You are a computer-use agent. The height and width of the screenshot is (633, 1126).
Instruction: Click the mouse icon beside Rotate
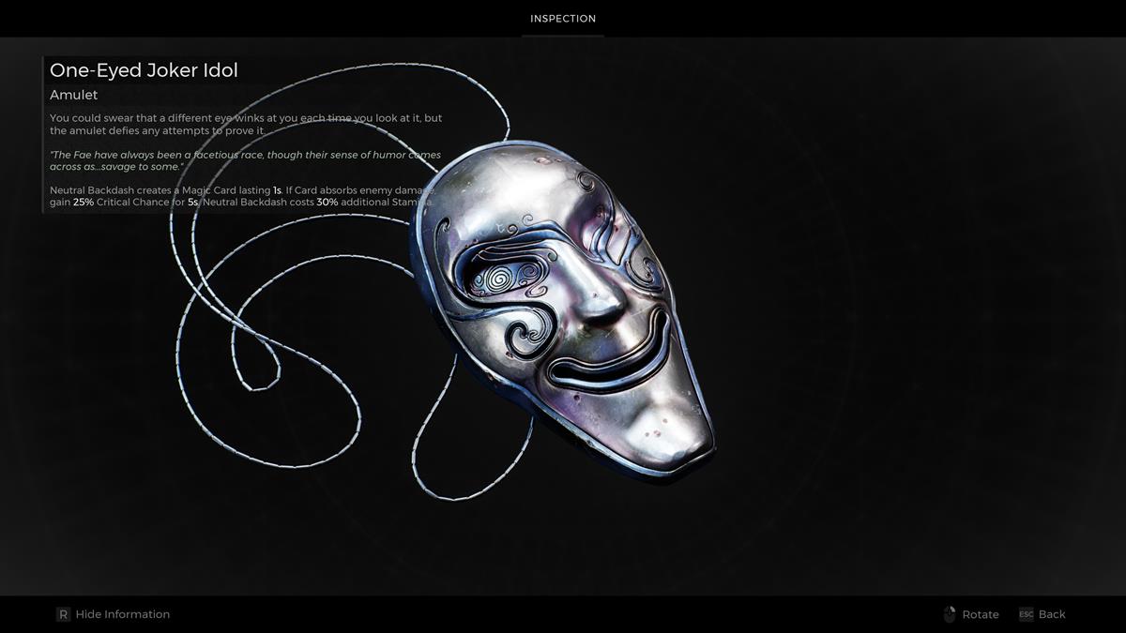(x=949, y=614)
